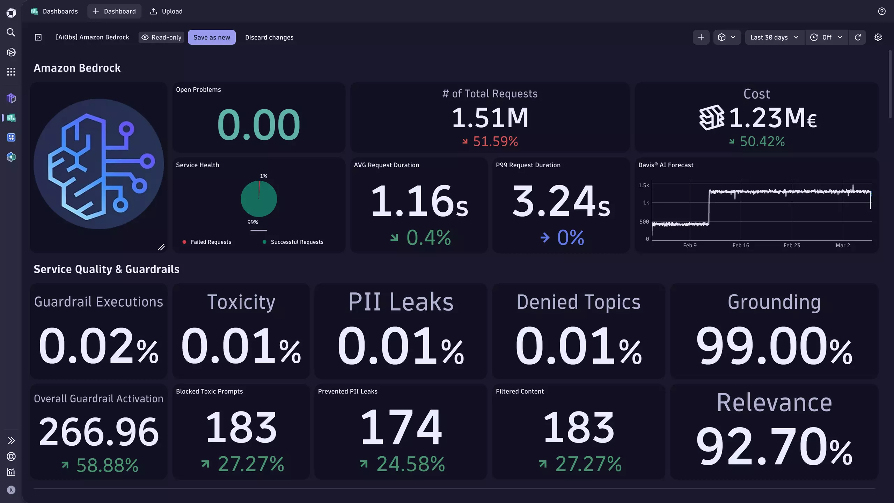Click the 50.42% cost trend

pos(757,141)
